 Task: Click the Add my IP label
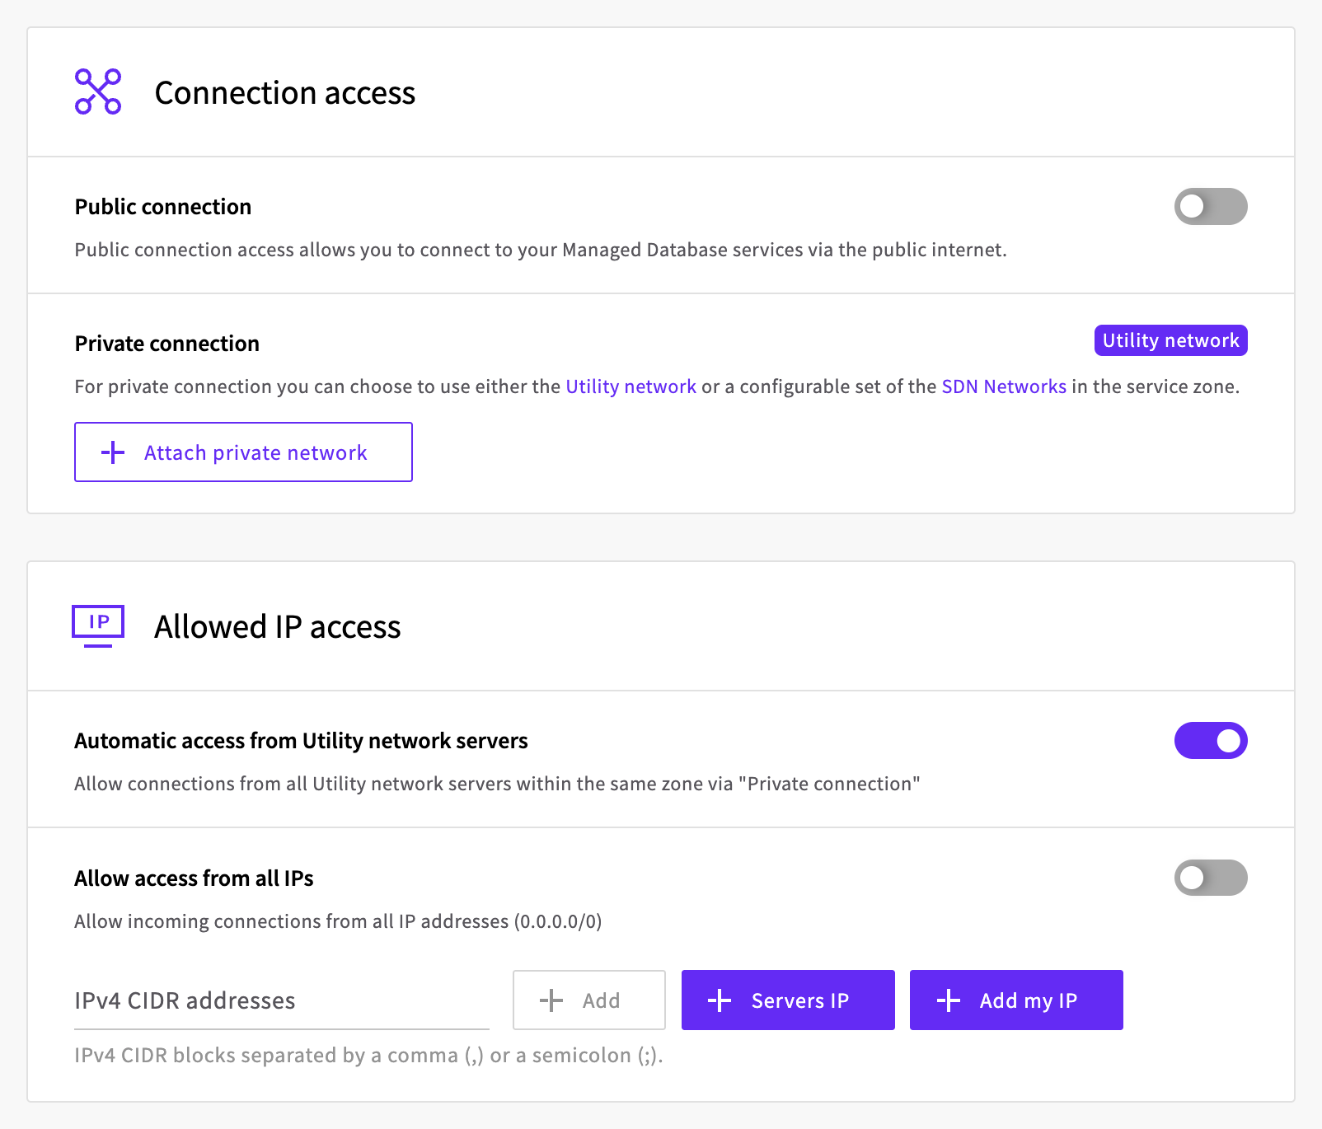tap(1029, 1000)
